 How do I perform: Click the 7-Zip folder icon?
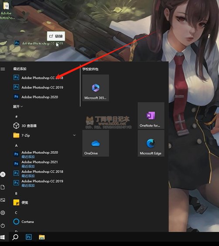pyautogui.click(x=16, y=135)
